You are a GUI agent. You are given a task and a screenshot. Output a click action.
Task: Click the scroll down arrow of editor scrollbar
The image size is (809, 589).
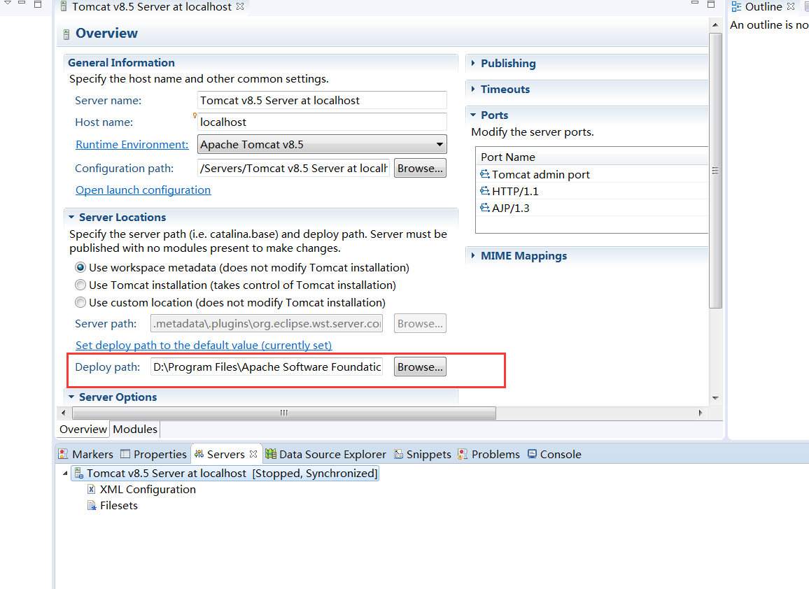715,397
